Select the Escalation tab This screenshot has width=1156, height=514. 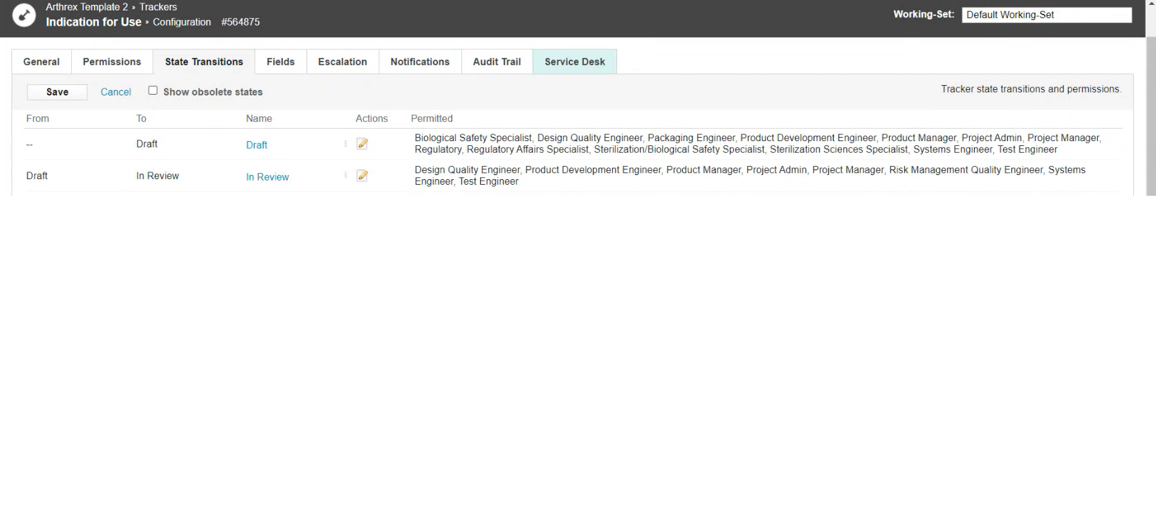click(x=342, y=62)
